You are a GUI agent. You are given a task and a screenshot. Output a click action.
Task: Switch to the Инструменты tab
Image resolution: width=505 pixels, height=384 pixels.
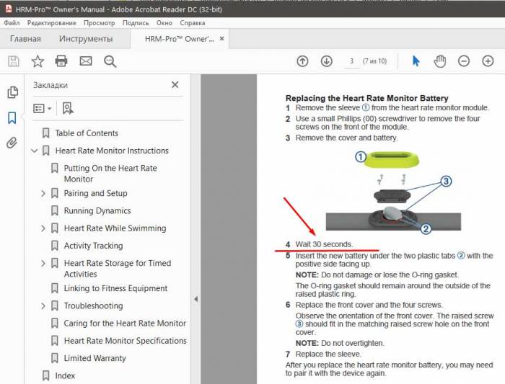(86, 39)
